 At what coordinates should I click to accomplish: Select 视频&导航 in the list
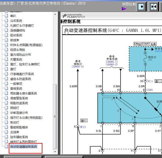point(17,50)
